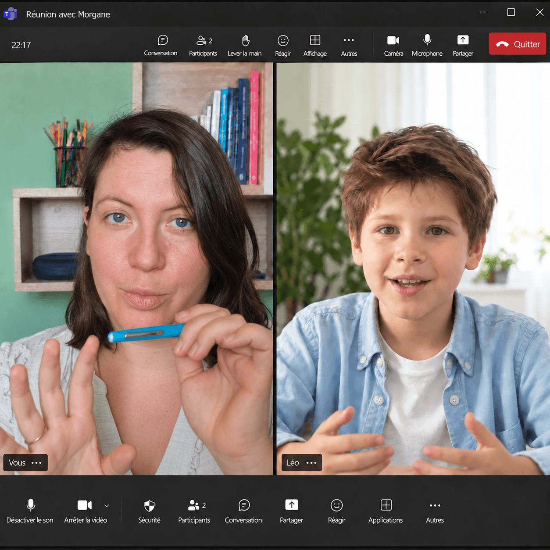Viewport: 550px width, 550px height.
Task: Open the options dots beside Vous
Action: pyautogui.click(x=37, y=463)
